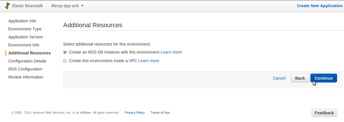Open the liferay-app-ank application dropdown
The width and height of the screenshot is (344, 122).
[x=67, y=6]
